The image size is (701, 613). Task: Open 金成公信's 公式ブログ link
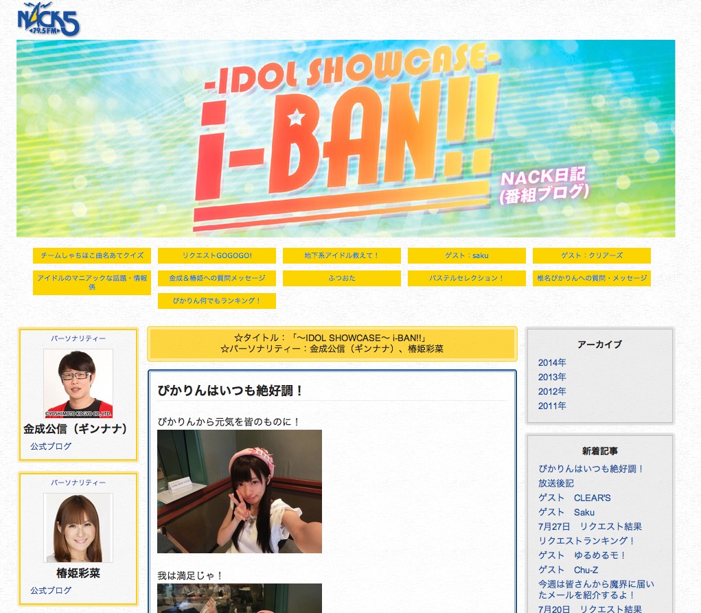point(51,446)
